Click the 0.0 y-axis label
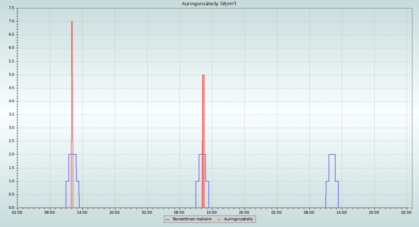This screenshot has height=227, width=419. 11,208
